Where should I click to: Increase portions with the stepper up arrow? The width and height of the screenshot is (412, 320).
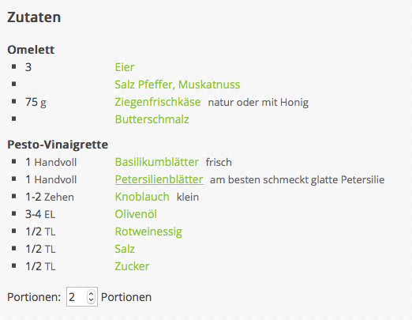[91, 294]
